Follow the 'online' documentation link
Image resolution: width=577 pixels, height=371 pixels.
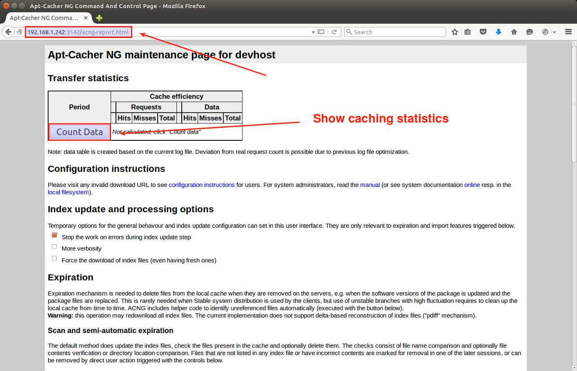(x=472, y=185)
